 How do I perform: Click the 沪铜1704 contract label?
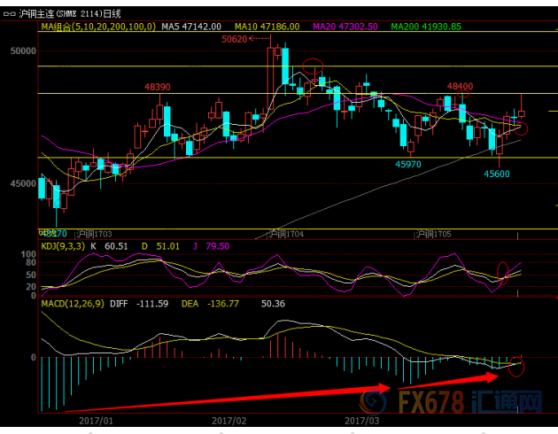click(284, 234)
